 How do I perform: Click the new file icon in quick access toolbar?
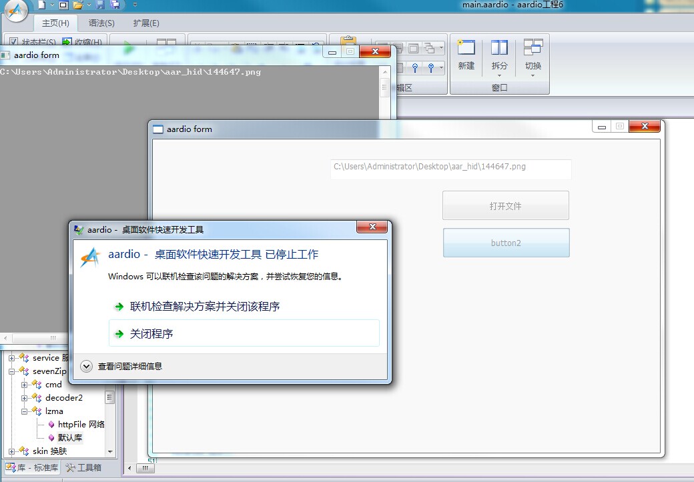[x=41, y=5]
